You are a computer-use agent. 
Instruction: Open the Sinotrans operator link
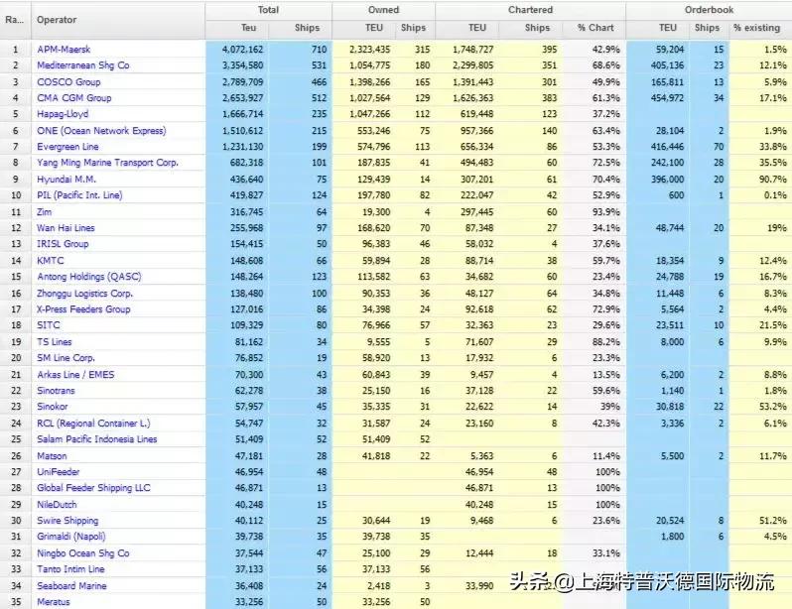(x=56, y=391)
